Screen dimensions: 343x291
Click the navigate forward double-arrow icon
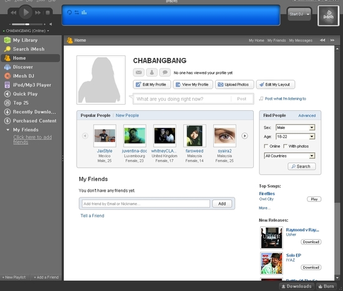[x=332, y=41]
